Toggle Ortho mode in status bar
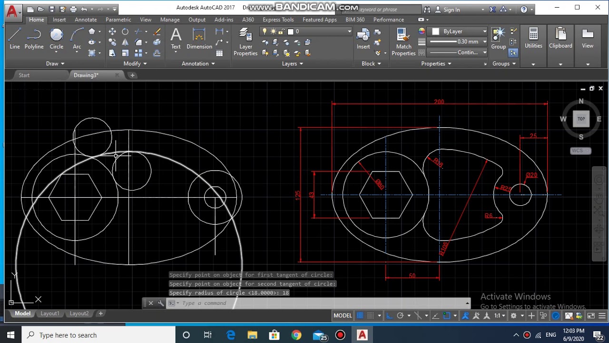Screen dimensions: 609x343 click(390, 315)
